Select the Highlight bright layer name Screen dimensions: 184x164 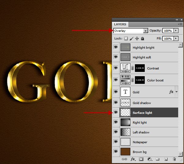pos(144,47)
